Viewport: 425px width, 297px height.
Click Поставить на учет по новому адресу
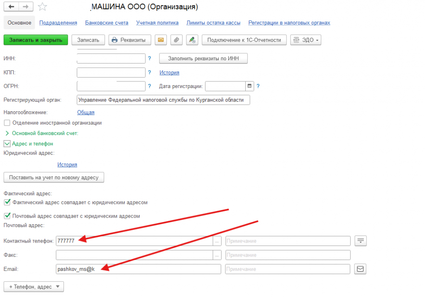click(x=54, y=177)
